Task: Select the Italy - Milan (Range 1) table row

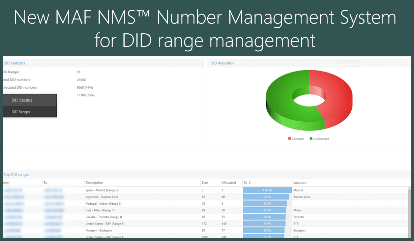Action: tap(135, 210)
